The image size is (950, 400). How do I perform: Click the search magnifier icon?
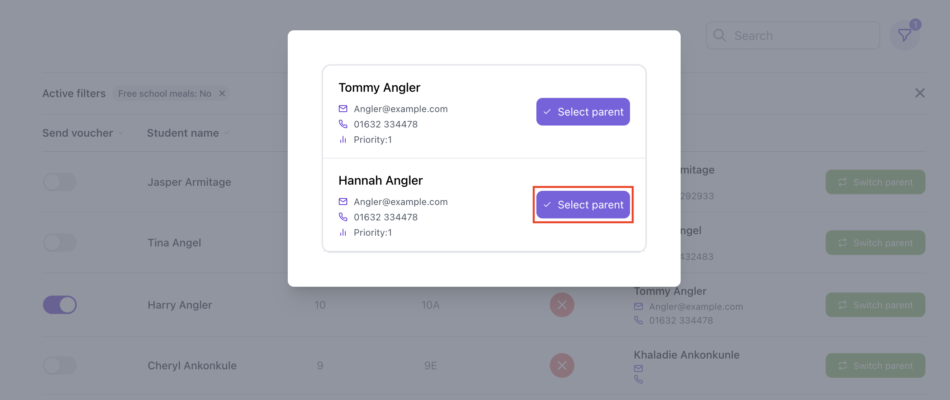click(719, 35)
